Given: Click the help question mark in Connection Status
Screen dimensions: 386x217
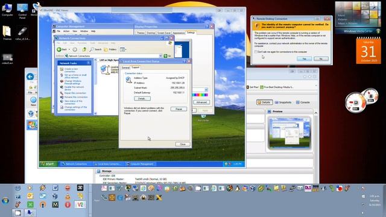Looking at the screenshot, I should [x=184, y=61].
